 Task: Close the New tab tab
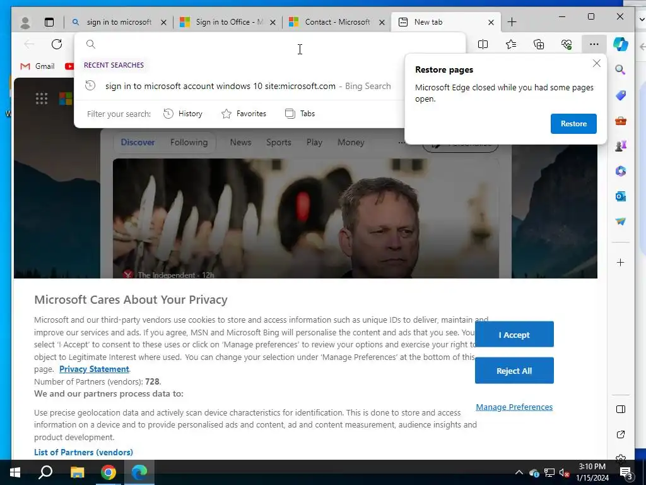tap(491, 23)
